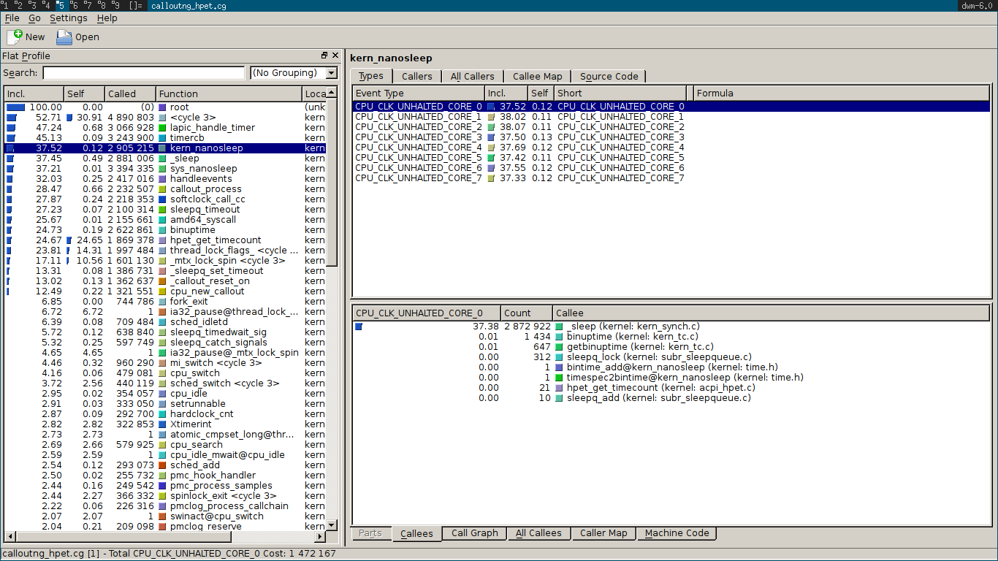Image resolution: width=998 pixels, height=561 pixels.
Task: Click the New toolbar icon
Action: coord(15,37)
